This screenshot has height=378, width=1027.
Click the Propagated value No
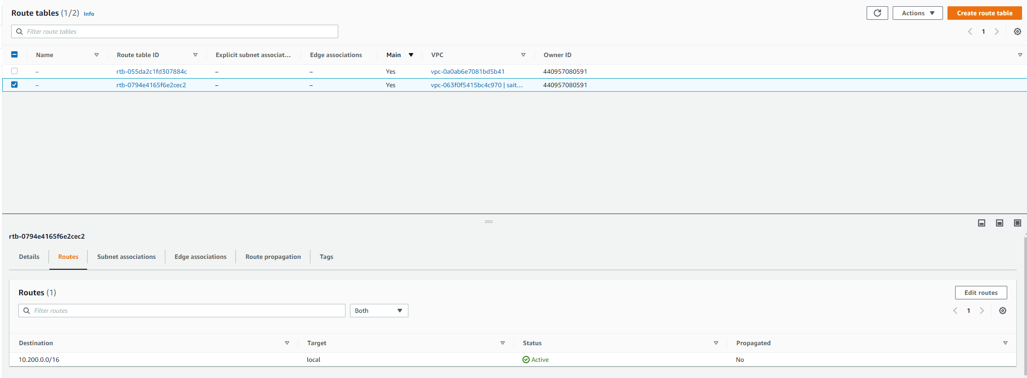(x=740, y=360)
